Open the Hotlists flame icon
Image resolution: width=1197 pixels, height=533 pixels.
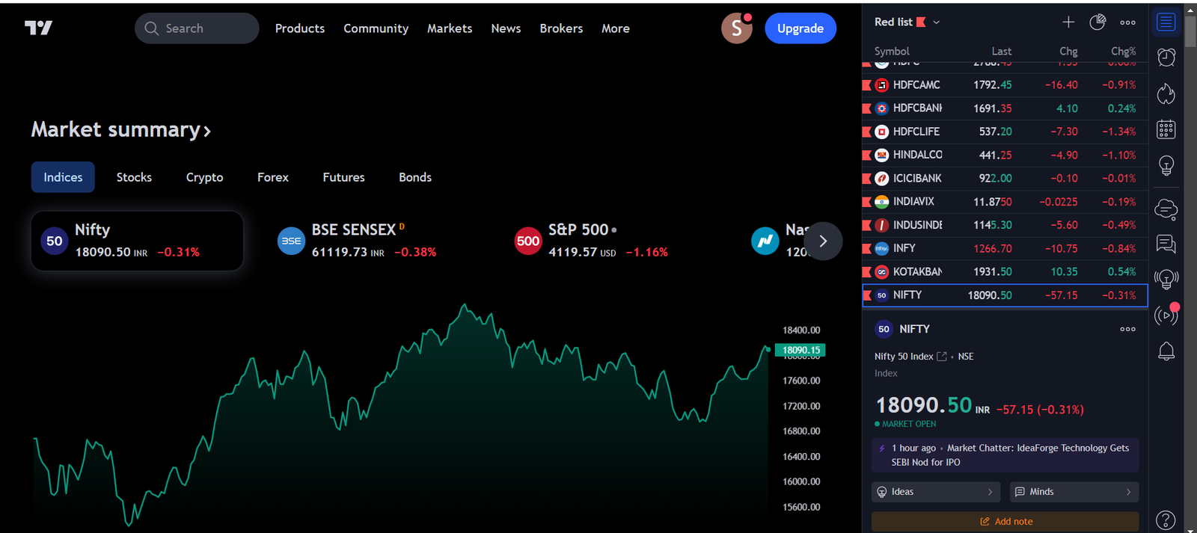1166,93
